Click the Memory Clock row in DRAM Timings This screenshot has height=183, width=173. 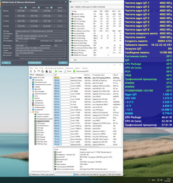click(x=97, y=14)
